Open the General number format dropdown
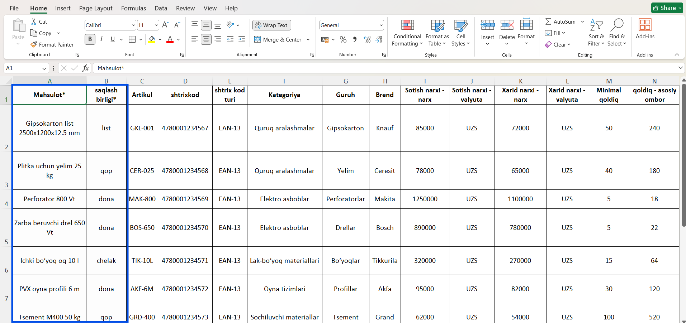 (x=381, y=25)
